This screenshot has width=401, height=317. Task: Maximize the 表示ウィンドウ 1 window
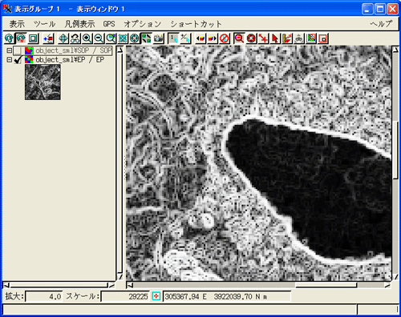click(x=380, y=9)
